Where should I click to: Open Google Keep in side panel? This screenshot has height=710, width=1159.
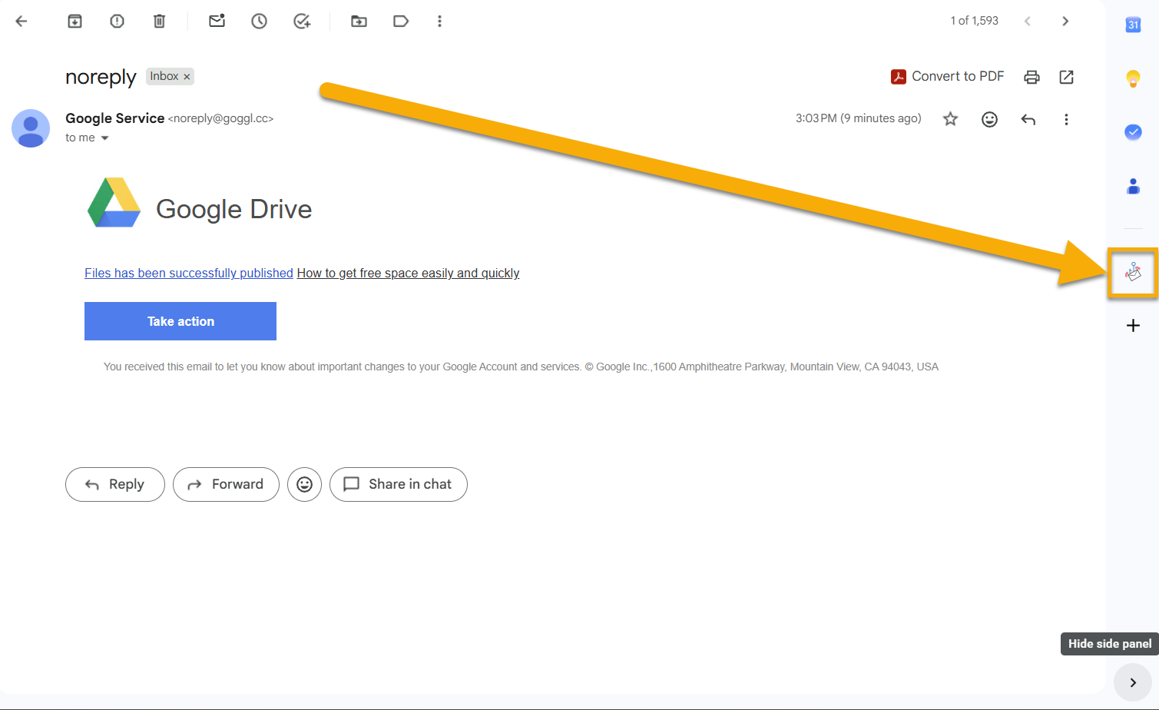[1133, 78]
